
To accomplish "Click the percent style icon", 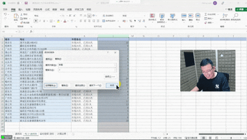I will click(x=130, y=21).
